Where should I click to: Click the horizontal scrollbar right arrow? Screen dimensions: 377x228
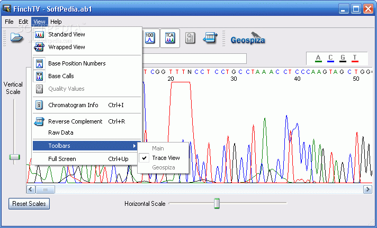pos(367,189)
